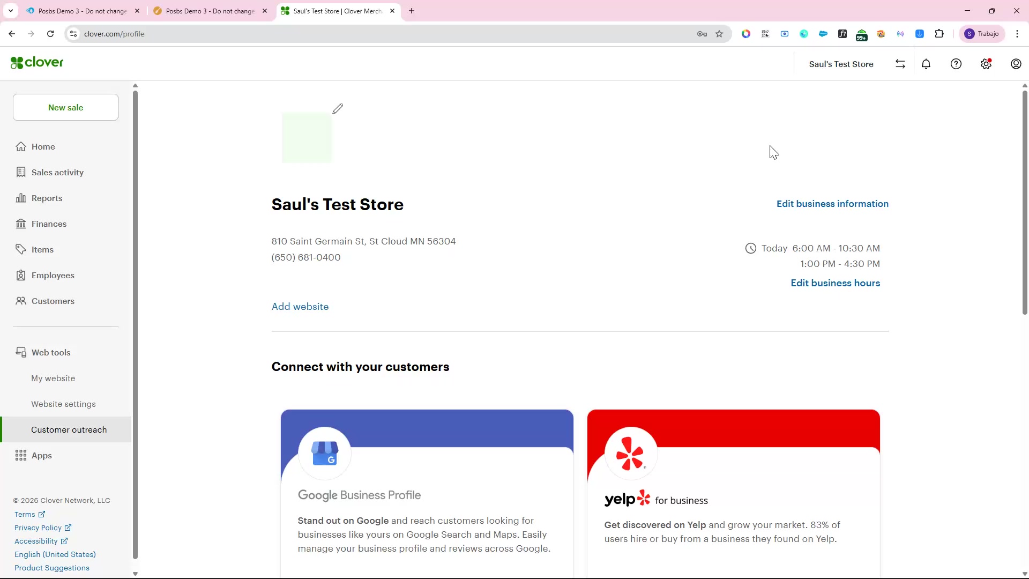The width and height of the screenshot is (1029, 579).
Task: Click Edit business information link
Action: click(832, 204)
